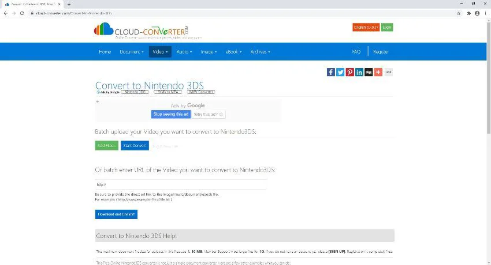
Task: Share page on LinkedIn
Action: pos(359,72)
